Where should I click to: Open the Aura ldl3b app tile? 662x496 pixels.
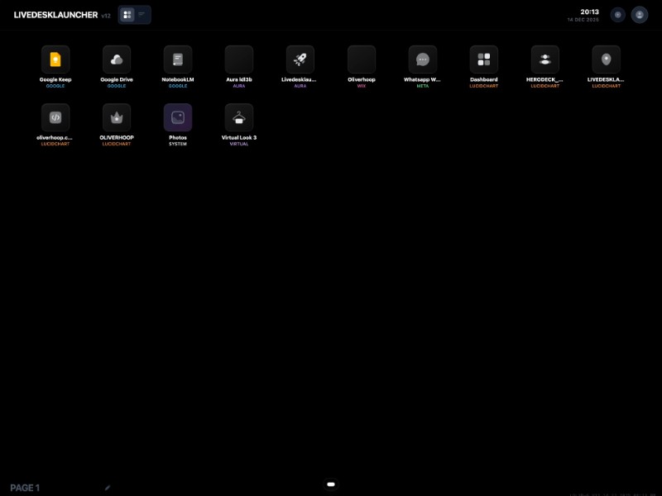[239, 60]
